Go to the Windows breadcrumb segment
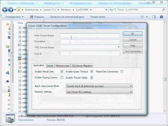 tap(66, 10)
